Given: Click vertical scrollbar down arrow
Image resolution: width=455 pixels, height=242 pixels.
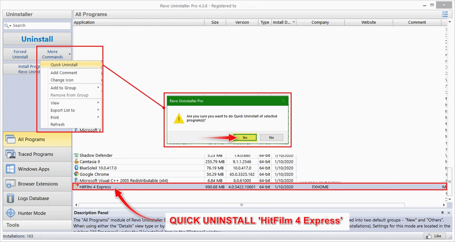Looking at the screenshot, I should click(450, 199).
